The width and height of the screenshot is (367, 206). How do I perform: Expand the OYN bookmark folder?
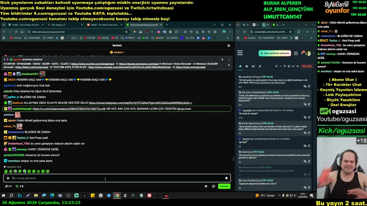(190, 38)
